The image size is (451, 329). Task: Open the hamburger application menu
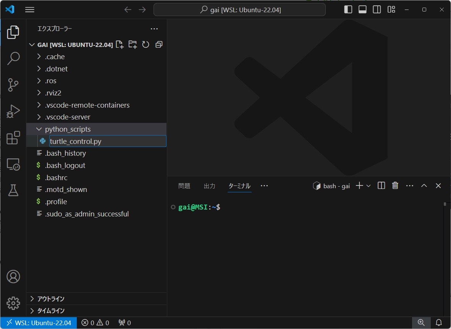(30, 10)
